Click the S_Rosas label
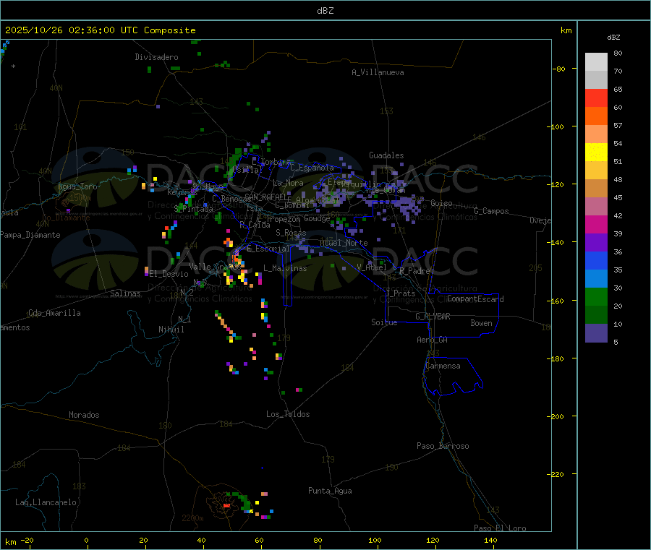The width and height of the screenshot is (651, 550). pyautogui.click(x=291, y=233)
